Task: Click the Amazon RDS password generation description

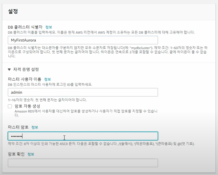Action: (86, 113)
